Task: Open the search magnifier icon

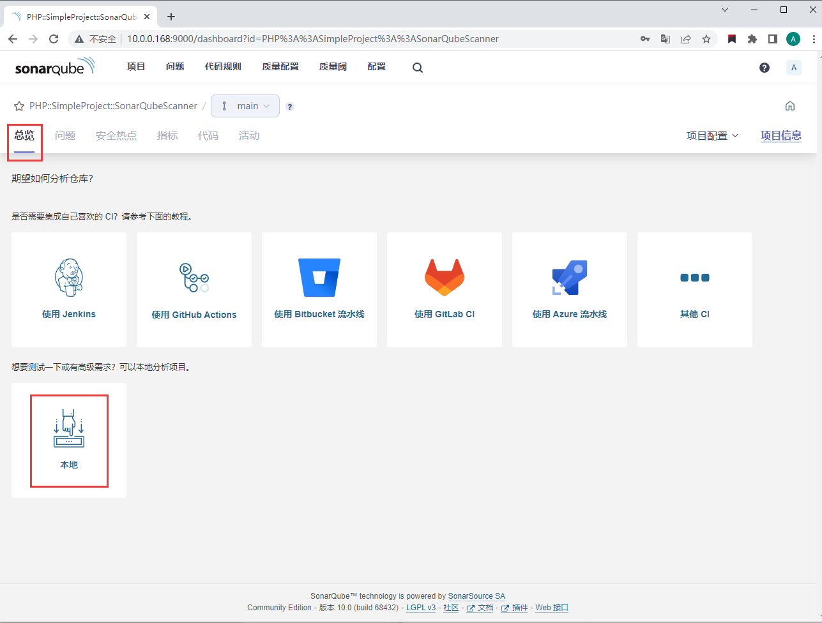Action: 418,68
